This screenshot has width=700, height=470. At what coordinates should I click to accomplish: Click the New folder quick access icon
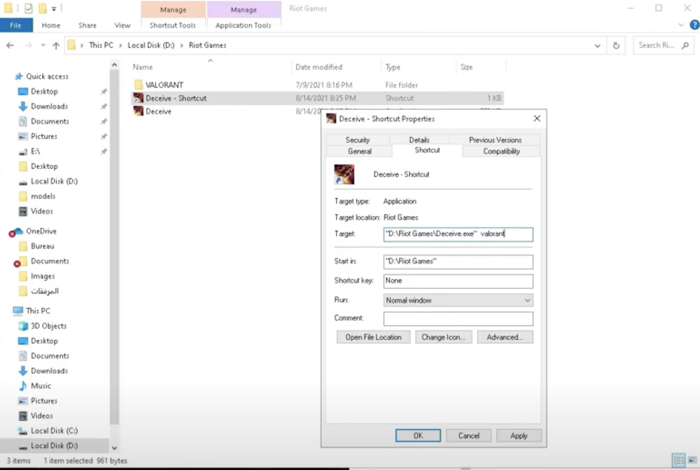[42, 8]
